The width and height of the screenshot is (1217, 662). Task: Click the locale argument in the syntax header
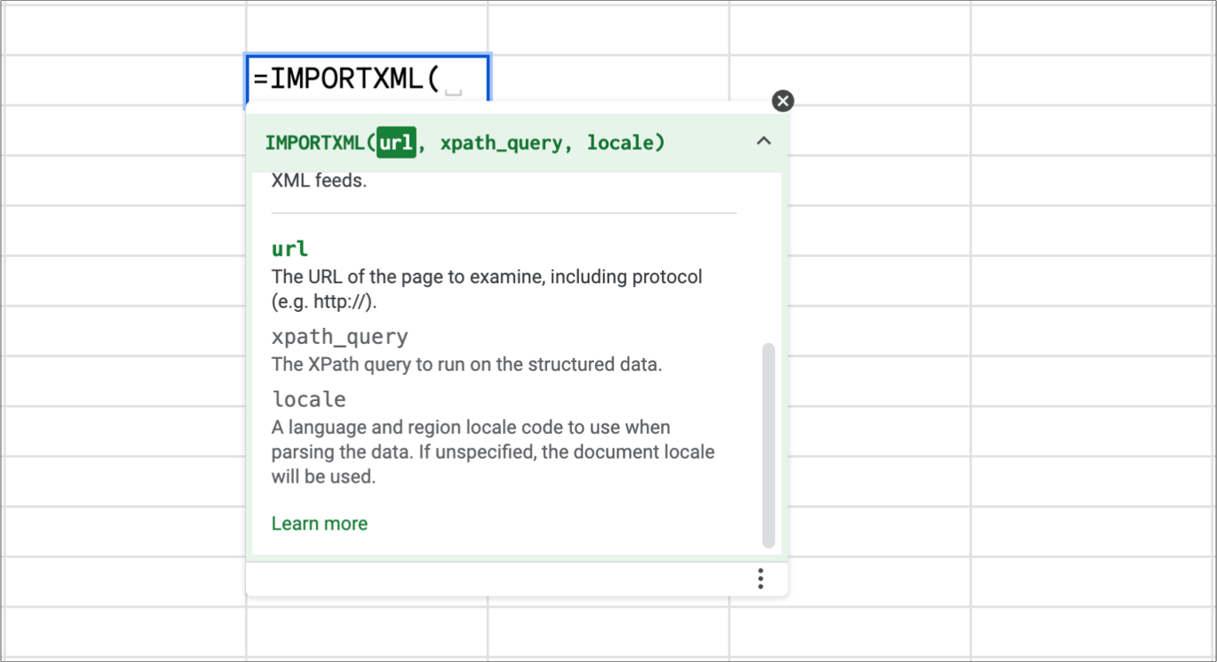(x=621, y=143)
